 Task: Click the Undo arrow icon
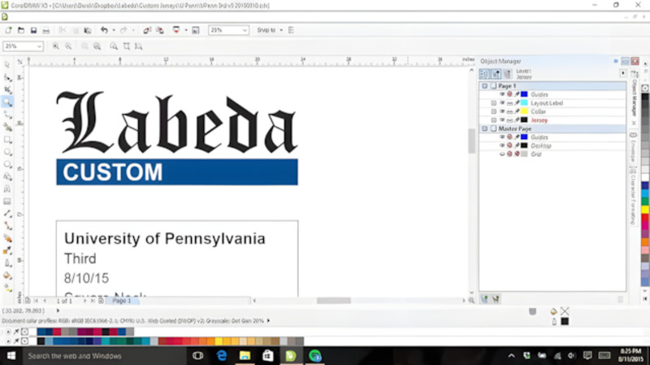103,30
